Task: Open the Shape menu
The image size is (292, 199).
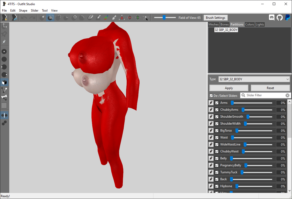Action: (23, 11)
